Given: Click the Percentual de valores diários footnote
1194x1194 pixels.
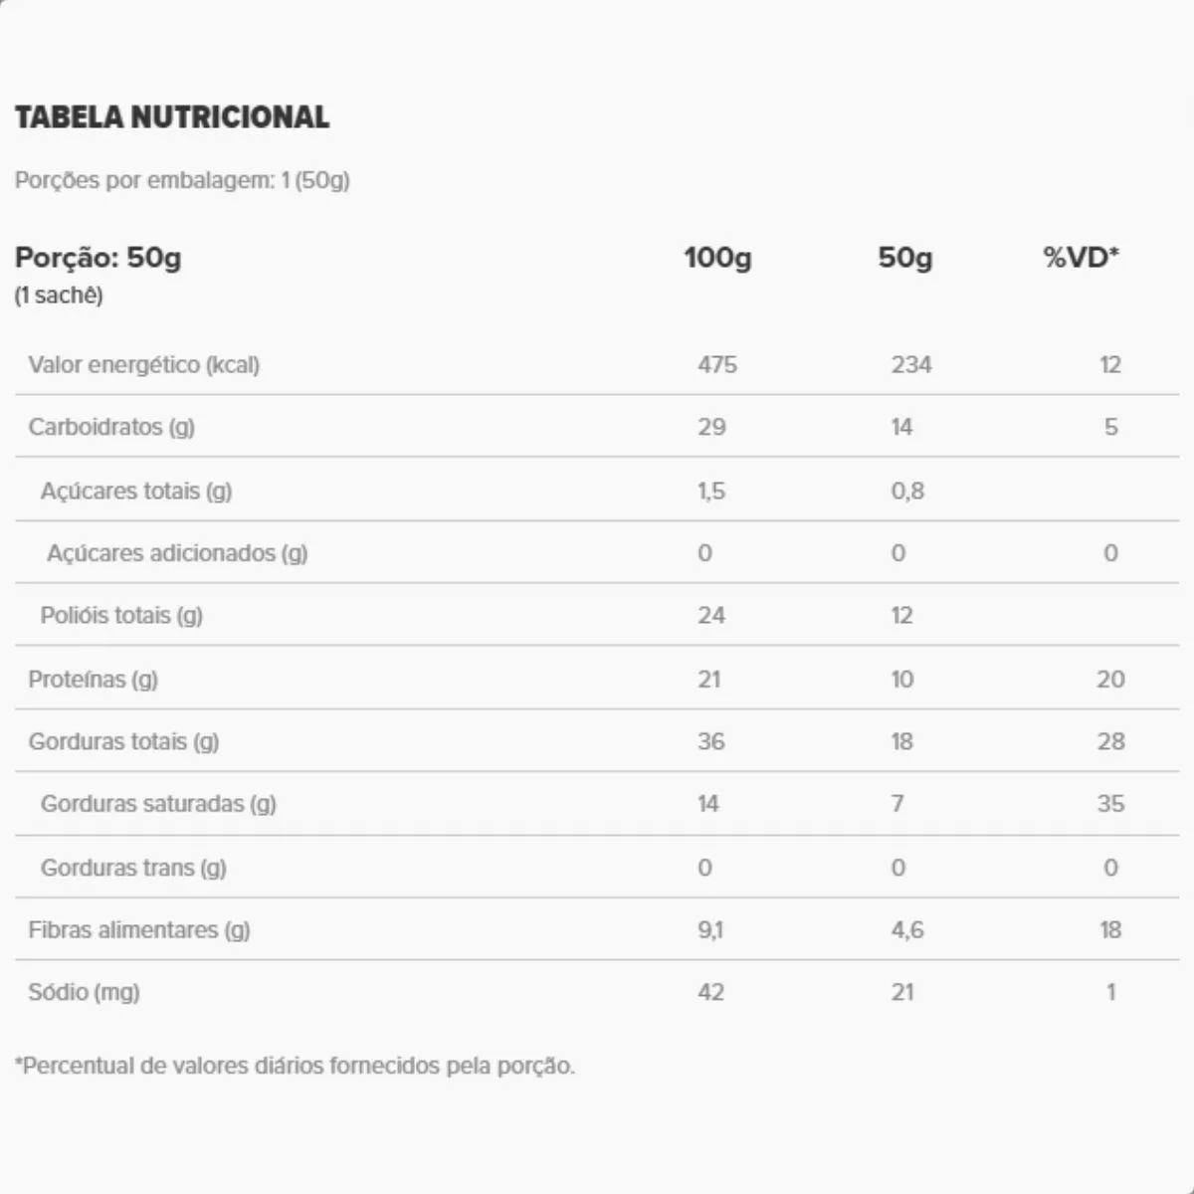Looking at the screenshot, I should click(x=295, y=1066).
